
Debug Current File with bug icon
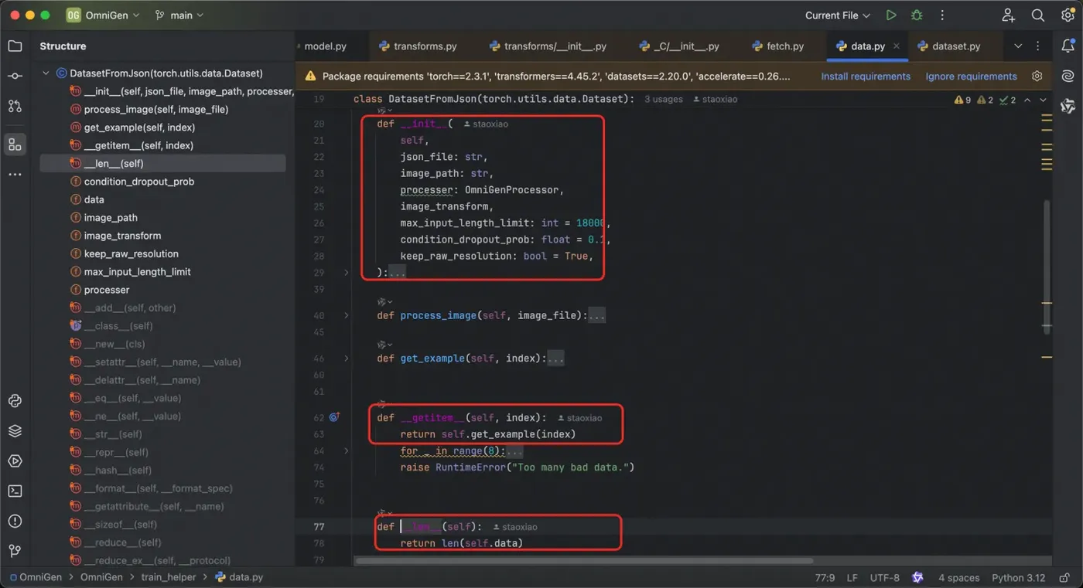pos(917,15)
